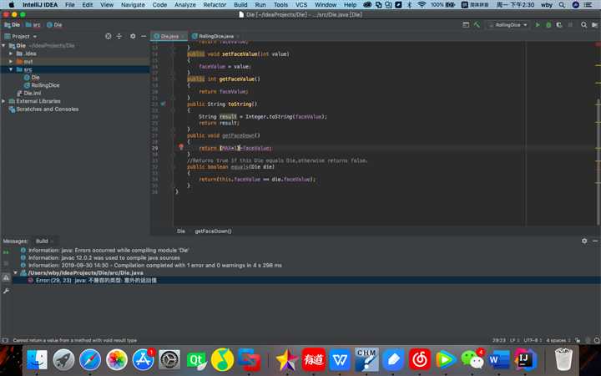Expand the External Libraries node
The width and height of the screenshot is (601, 376).
[4, 101]
